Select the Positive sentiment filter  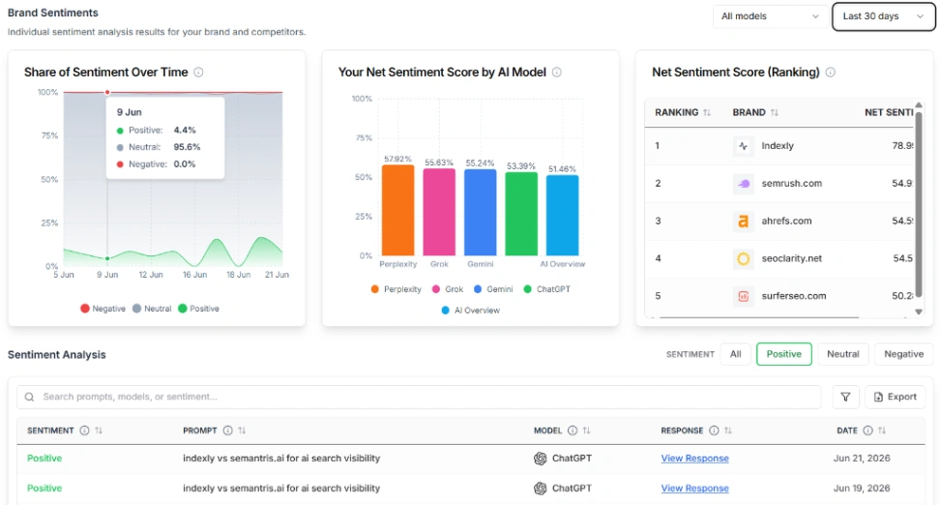click(x=784, y=354)
